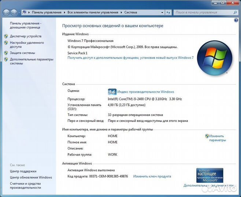This screenshot has width=241, height=197.
Task: Open Счетчики и средства производительности link
Action: [25, 186]
